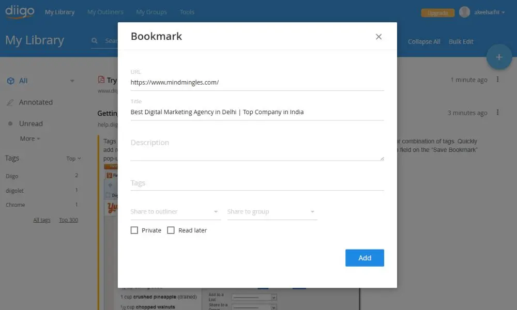Select the Chrome tag
Screen dimensions: 517x310
click(15, 205)
